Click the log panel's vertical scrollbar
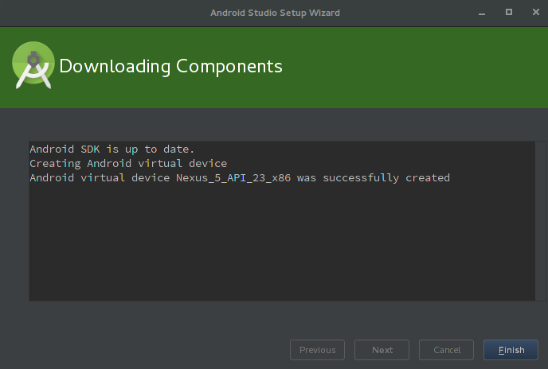The height and width of the screenshot is (369, 548). [x=540, y=220]
